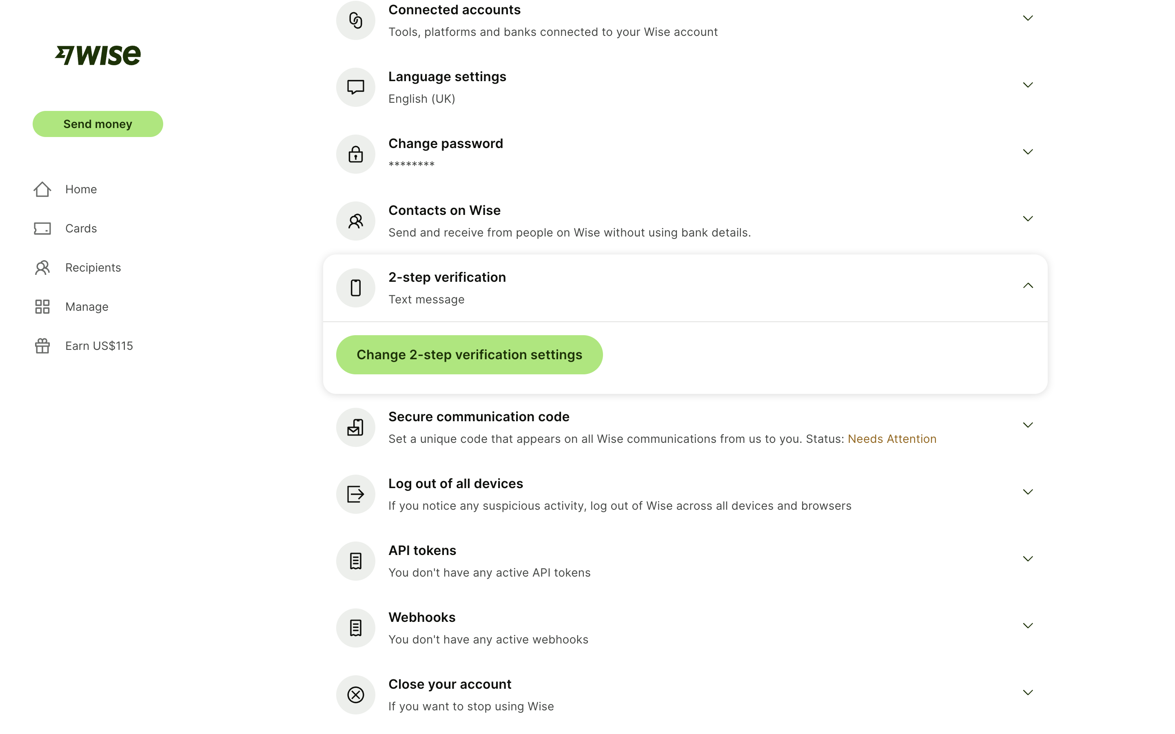This screenshot has height=734, width=1175.
Task: Click the 2-step verification phone icon
Action: 355,288
